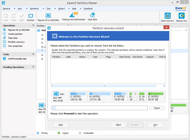Click the Status column header
Image resolution: width=190 pixels, height=140 pixels.
pos(85,57)
